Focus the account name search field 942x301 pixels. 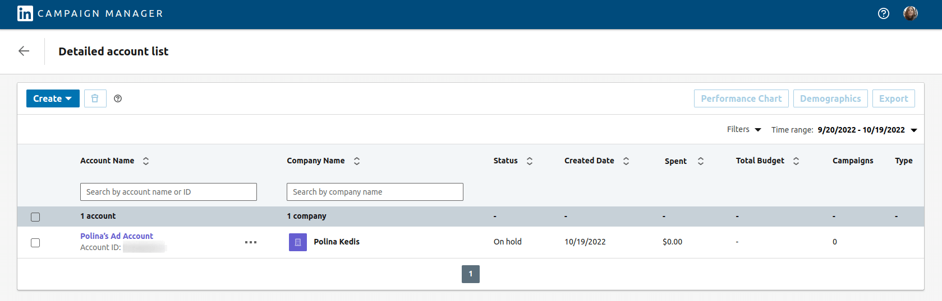(x=168, y=192)
